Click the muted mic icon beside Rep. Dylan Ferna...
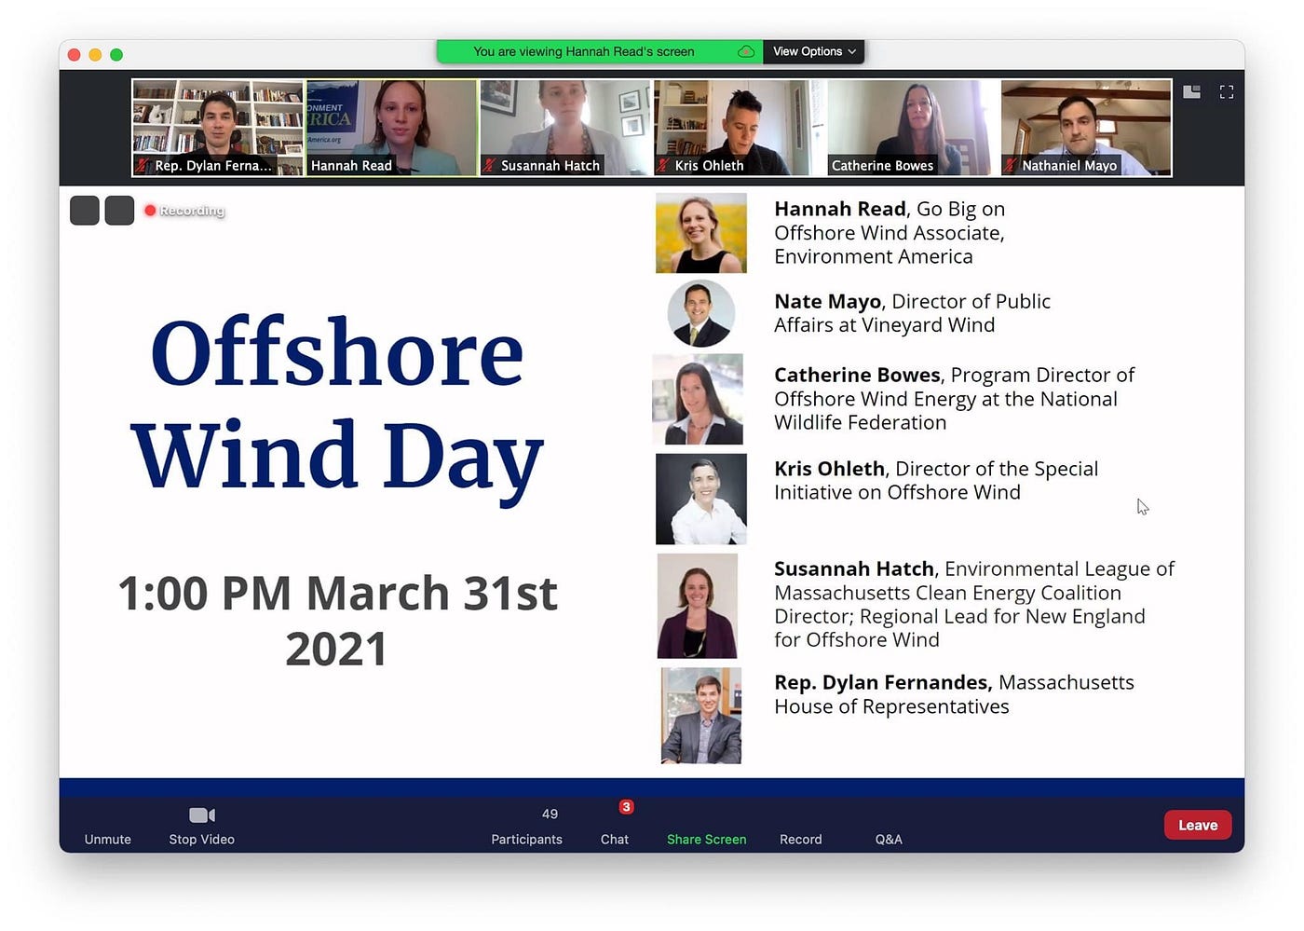This screenshot has width=1304, height=931. click(x=143, y=165)
